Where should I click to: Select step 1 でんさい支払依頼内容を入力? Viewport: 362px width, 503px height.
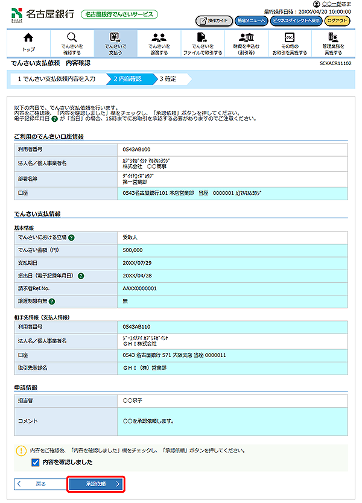point(56,78)
